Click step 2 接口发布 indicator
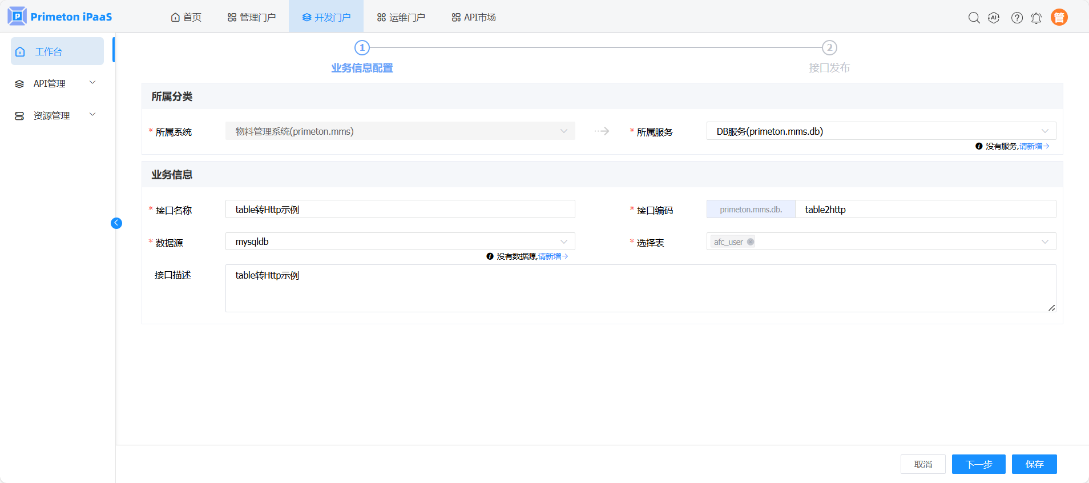This screenshot has height=483, width=1089. click(829, 48)
